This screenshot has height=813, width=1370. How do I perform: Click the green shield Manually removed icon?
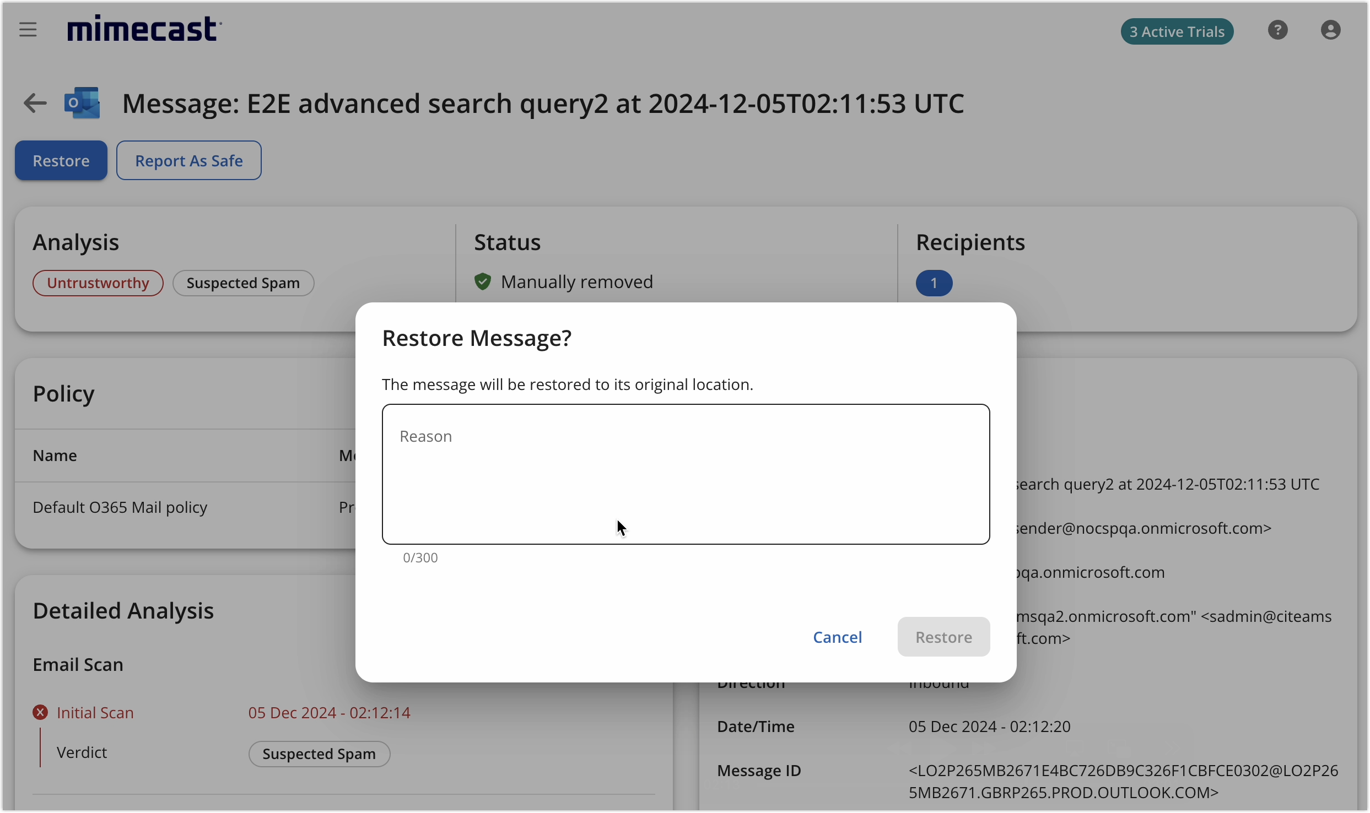pyautogui.click(x=483, y=282)
